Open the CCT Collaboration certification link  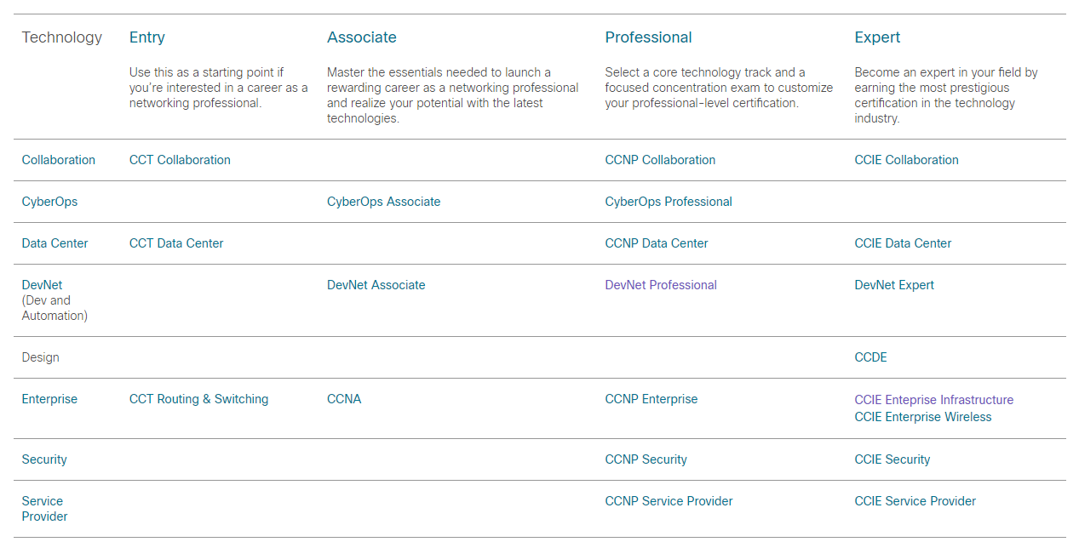(180, 160)
